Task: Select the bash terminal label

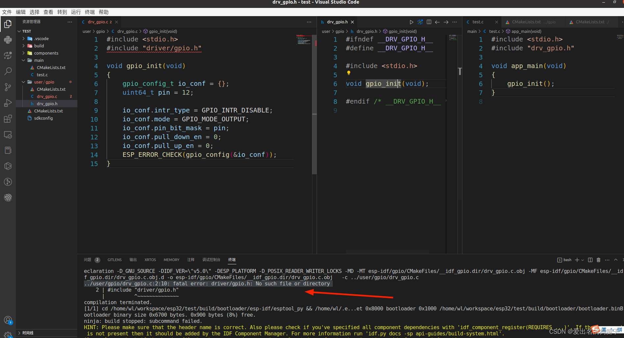Action: [564, 260]
